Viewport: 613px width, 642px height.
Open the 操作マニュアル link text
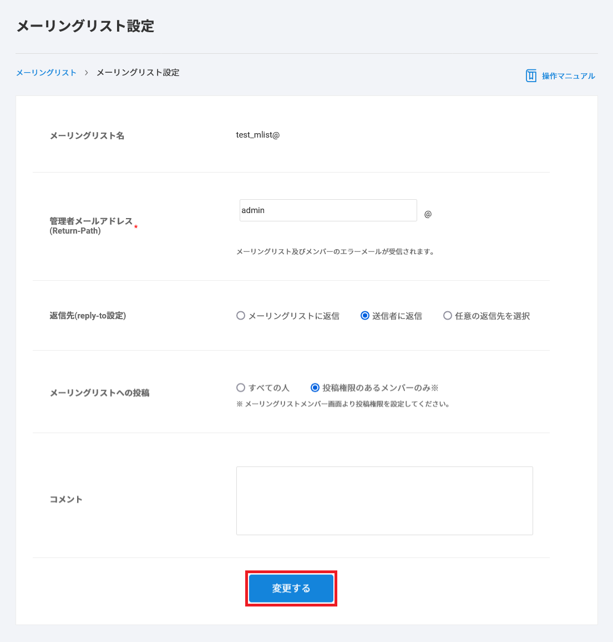tap(568, 76)
